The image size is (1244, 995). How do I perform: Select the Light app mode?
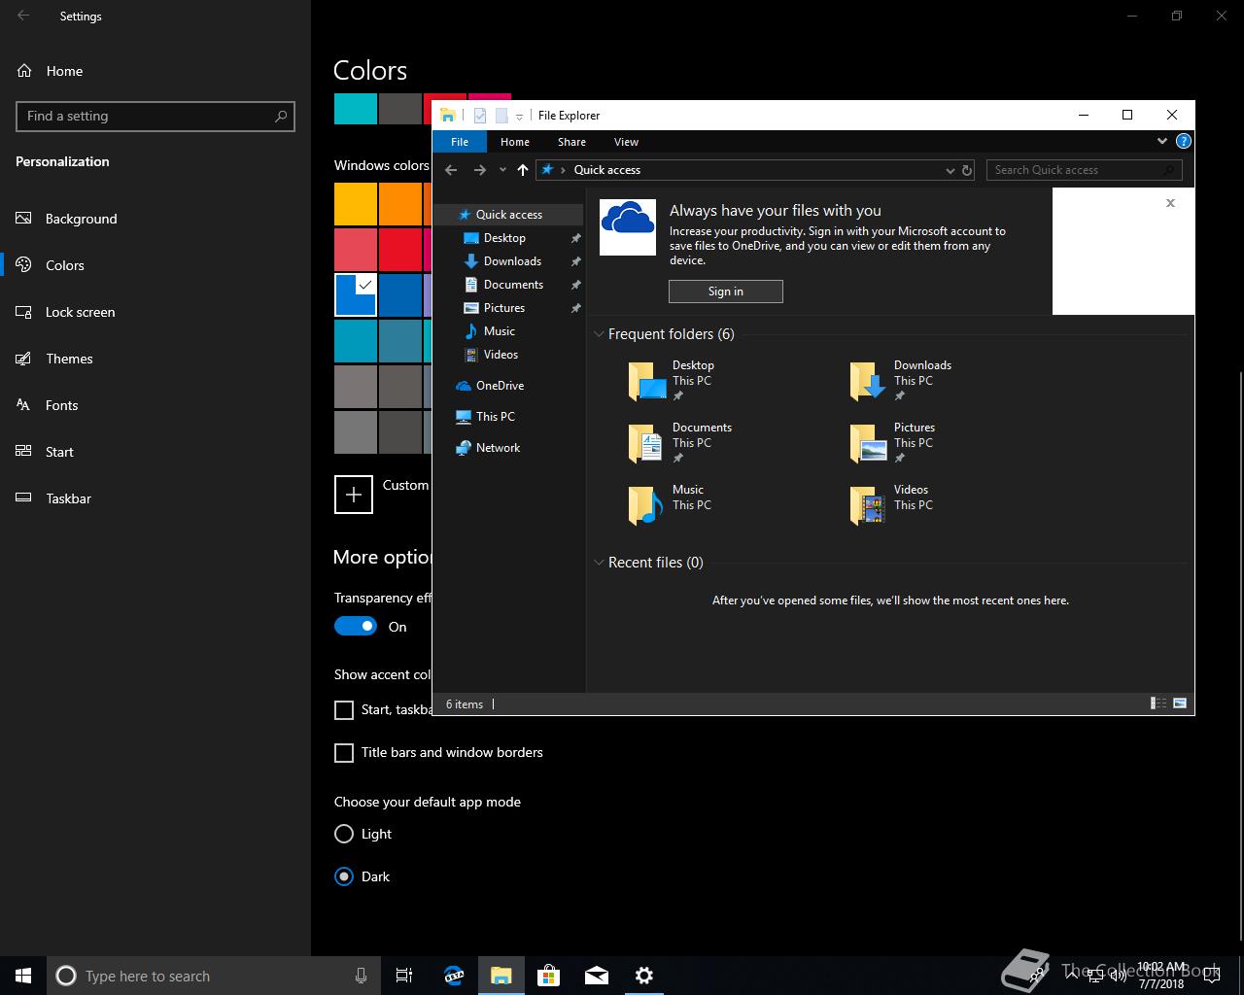tap(344, 834)
